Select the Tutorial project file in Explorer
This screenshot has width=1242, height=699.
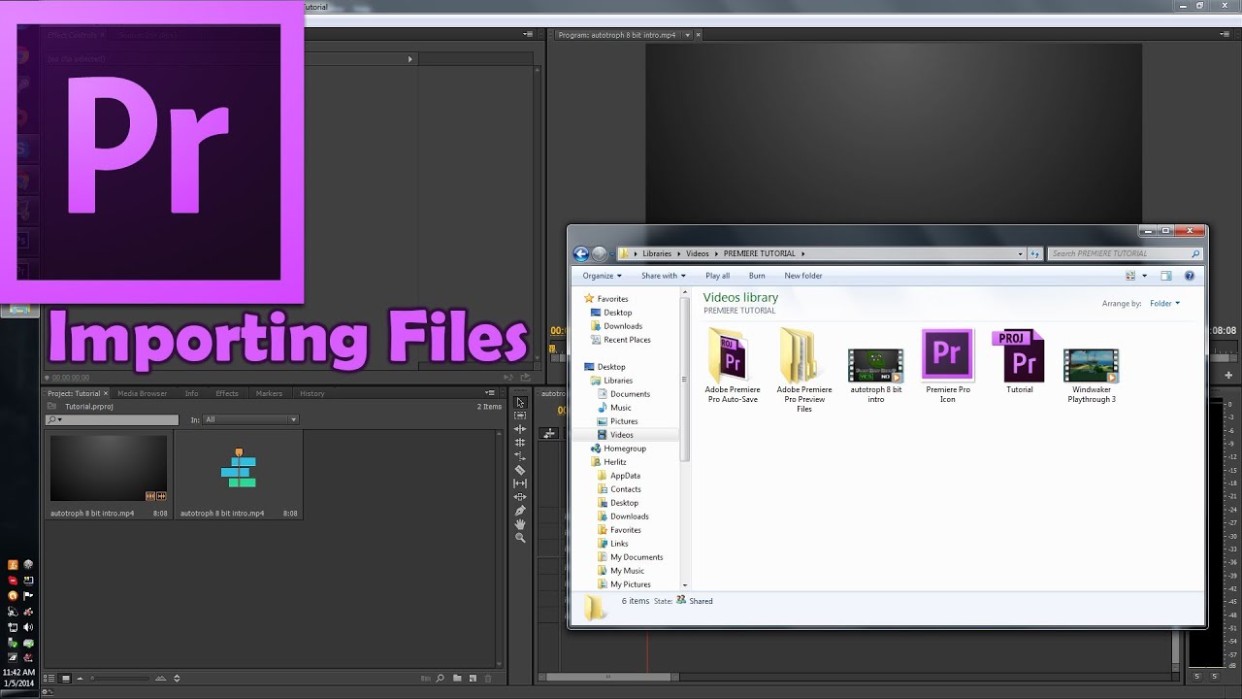(1019, 361)
